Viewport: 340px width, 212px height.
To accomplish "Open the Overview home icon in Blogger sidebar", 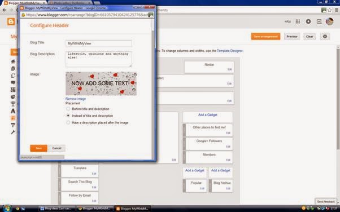I will pos(13,61).
